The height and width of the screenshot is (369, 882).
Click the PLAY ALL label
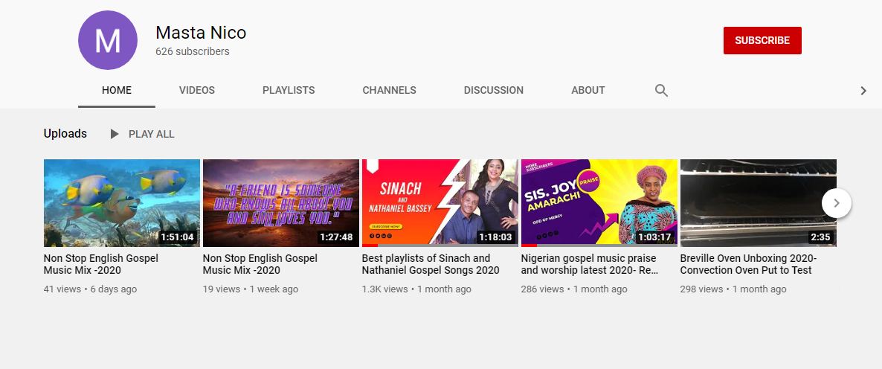[151, 134]
